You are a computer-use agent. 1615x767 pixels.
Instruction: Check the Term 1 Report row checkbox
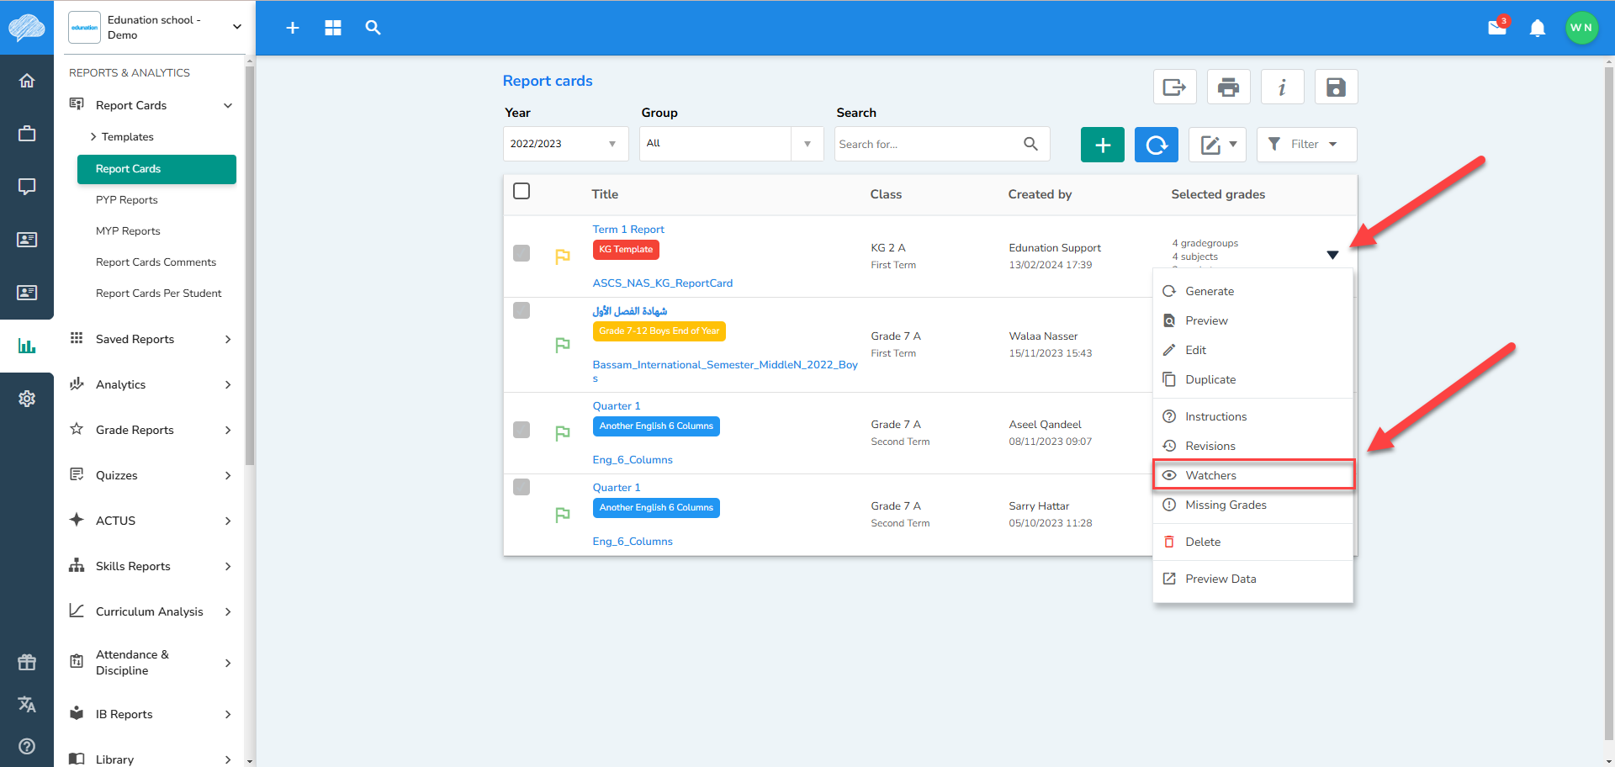(522, 253)
